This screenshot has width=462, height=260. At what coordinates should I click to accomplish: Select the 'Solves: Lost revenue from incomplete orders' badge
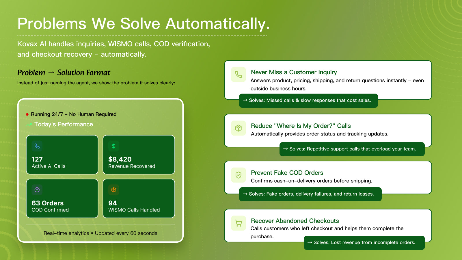click(364, 243)
